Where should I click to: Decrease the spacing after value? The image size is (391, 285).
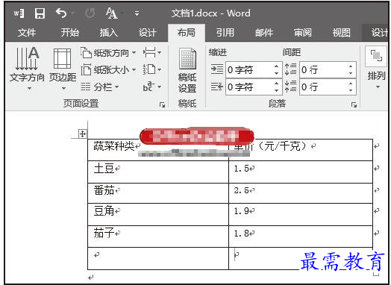351,90
